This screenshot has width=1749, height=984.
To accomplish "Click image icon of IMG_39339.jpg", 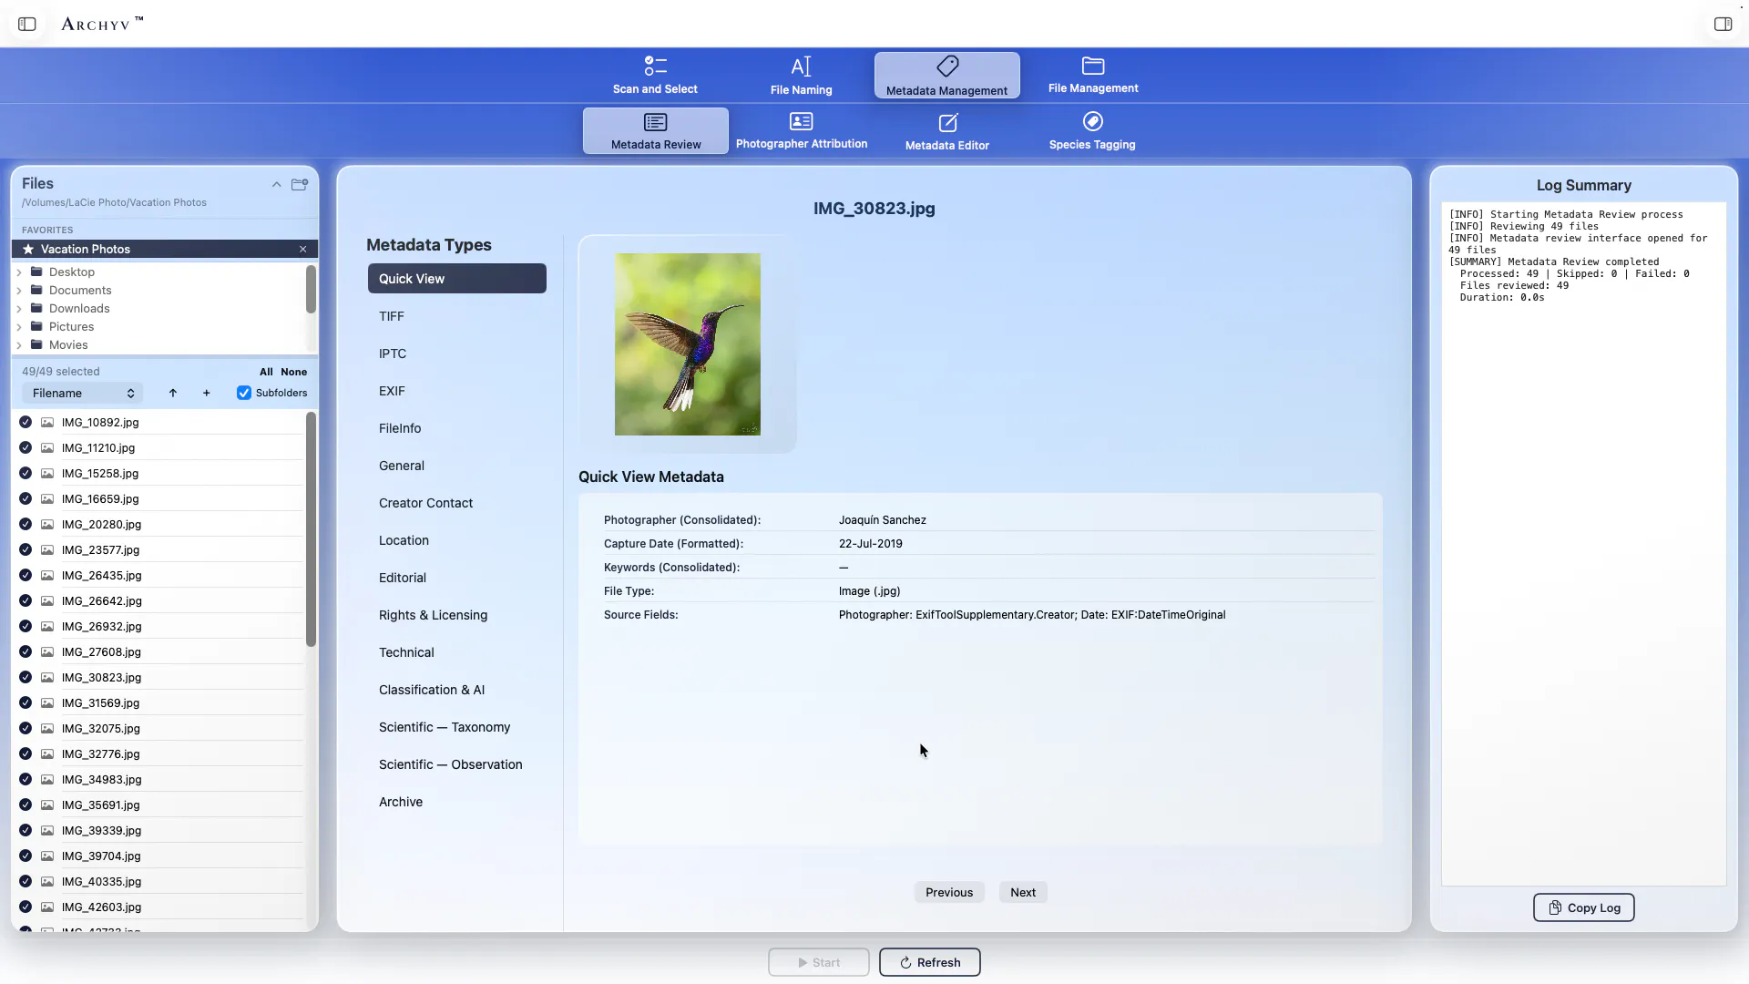I will 47,831.
